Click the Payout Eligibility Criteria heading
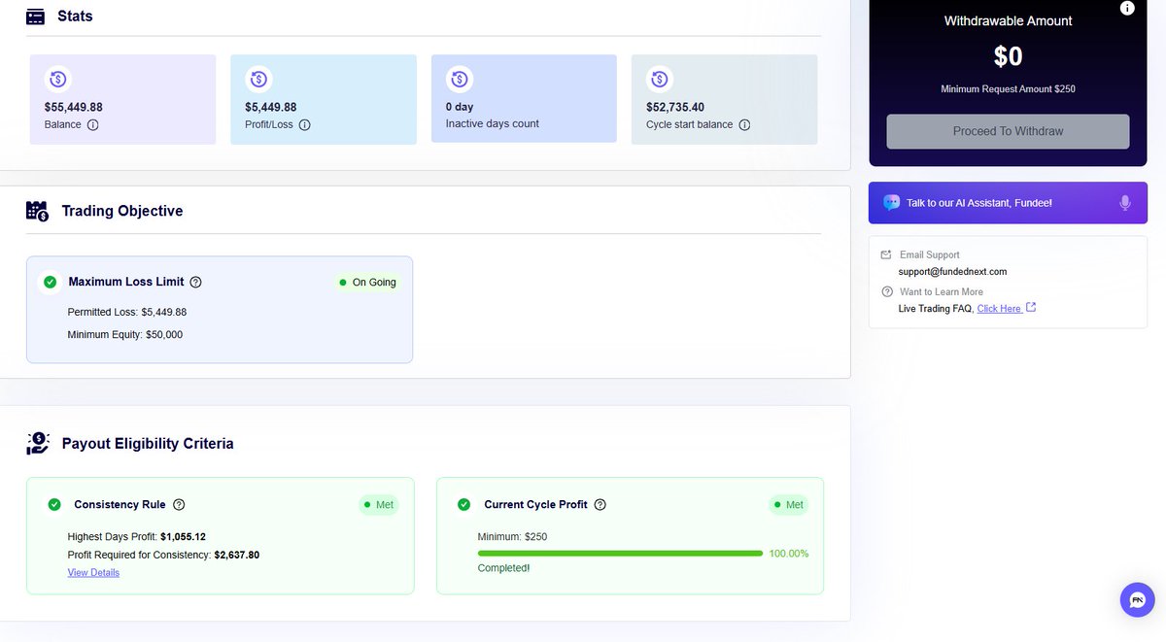 [x=148, y=444]
